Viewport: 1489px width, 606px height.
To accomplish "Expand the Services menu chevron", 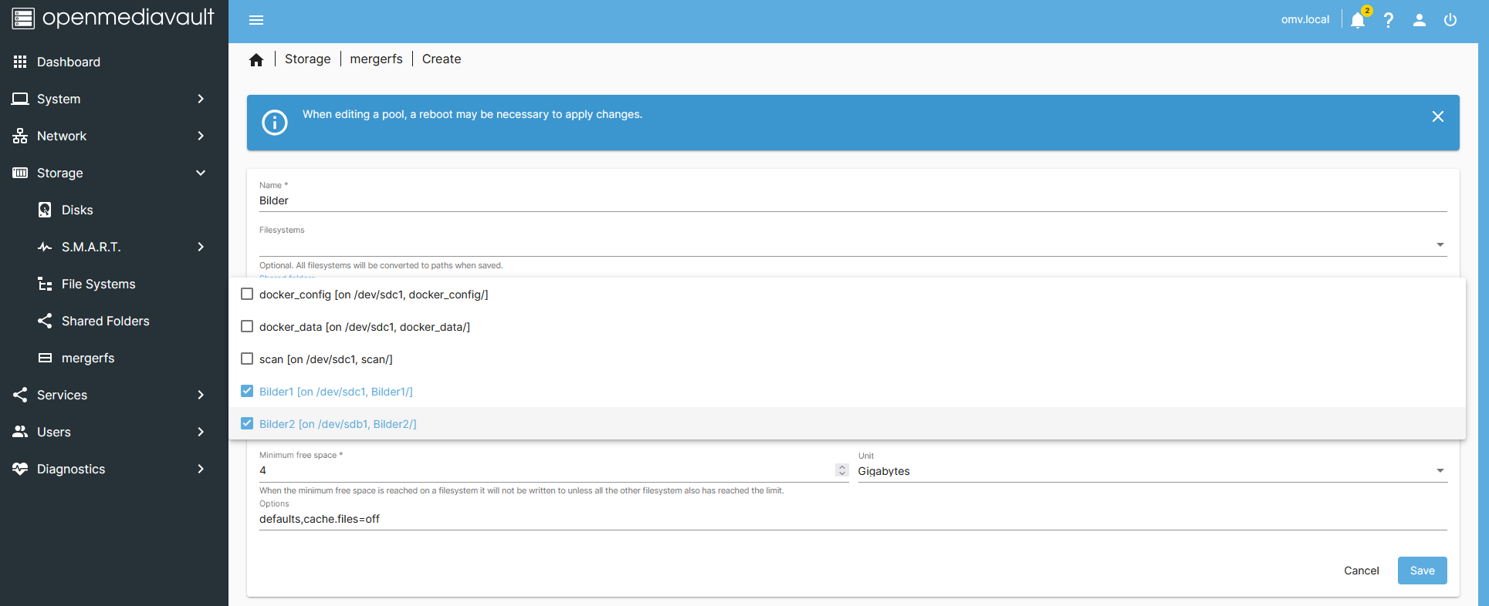I will pos(201,395).
